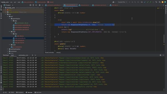Open role.module.ts in project tree
Image resolution: width=167 pixels, height=94 pixels.
[19, 40]
